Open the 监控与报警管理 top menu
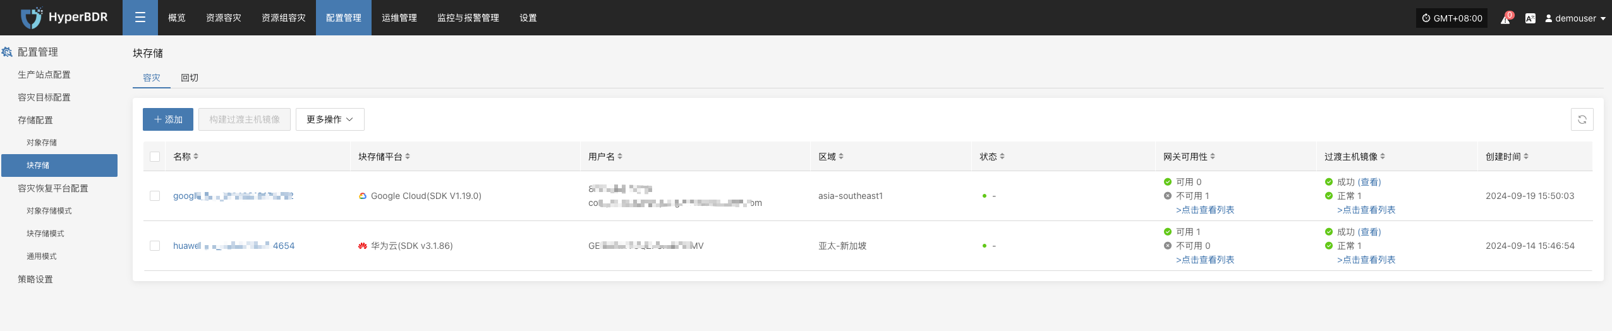1612x331 pixels. [468, 18]
